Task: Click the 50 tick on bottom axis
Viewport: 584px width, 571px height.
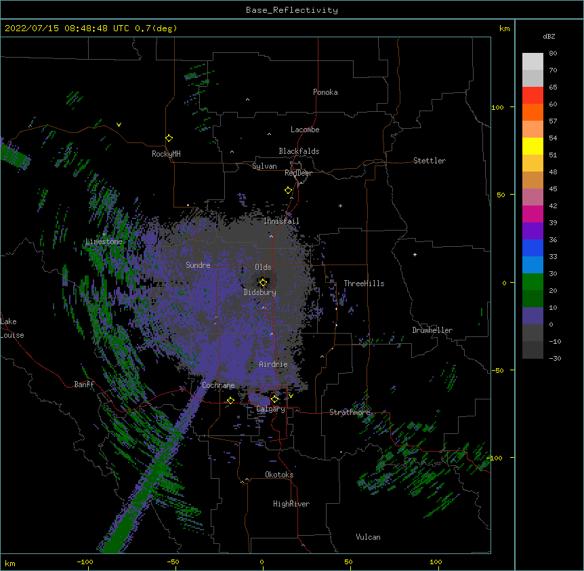Action: point(348,562)
